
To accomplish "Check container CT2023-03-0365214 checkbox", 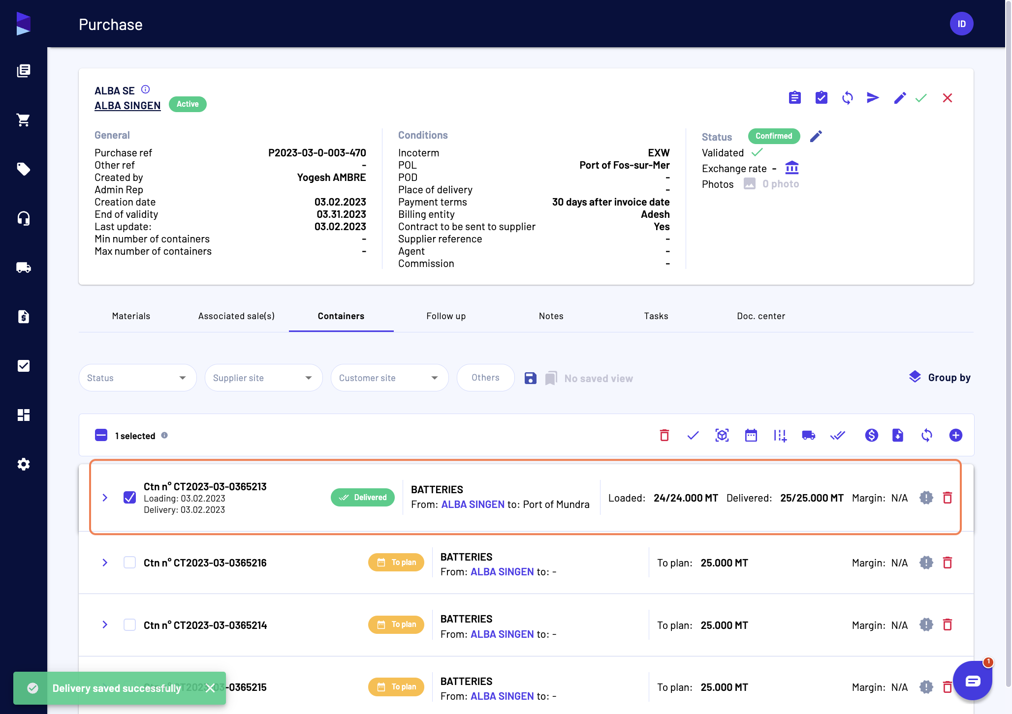I will (x=129, y=625).
